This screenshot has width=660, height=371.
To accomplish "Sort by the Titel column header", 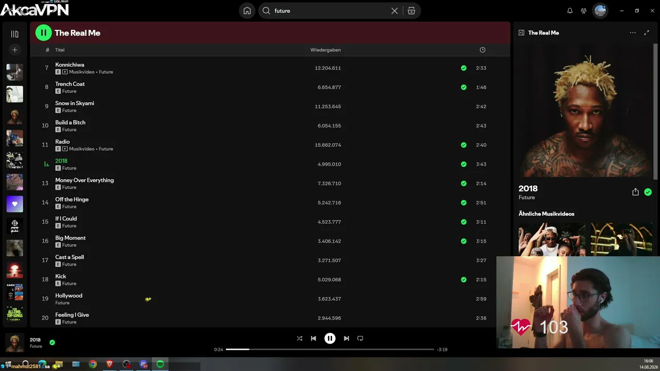I will click(60, 50).
